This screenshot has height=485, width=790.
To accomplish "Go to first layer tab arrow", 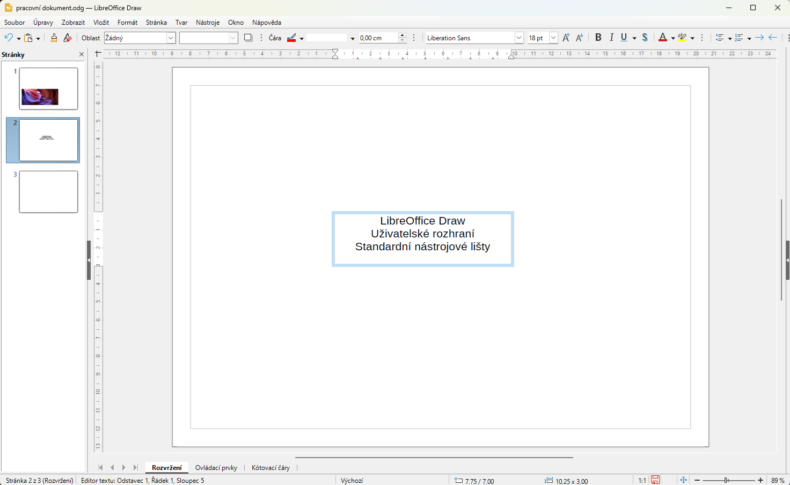I will (100, 467).
